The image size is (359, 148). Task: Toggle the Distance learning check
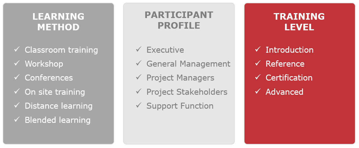click(x=17, y=105)
